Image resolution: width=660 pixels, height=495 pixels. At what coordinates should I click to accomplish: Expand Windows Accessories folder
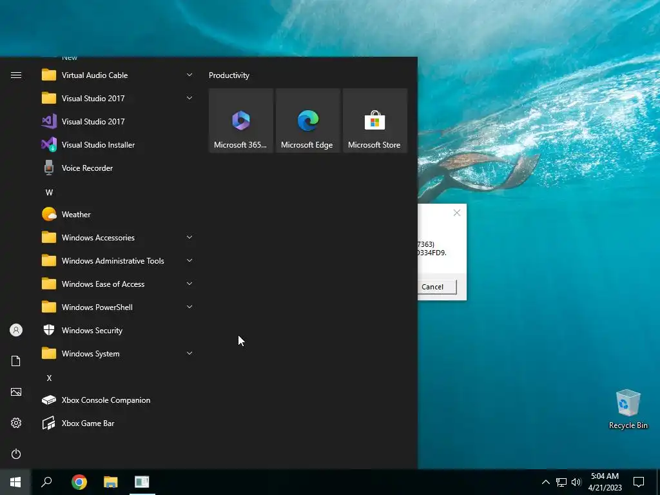coord(118,237)
